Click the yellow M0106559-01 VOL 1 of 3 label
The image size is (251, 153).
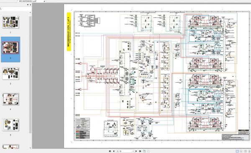(x=69, y=32)
